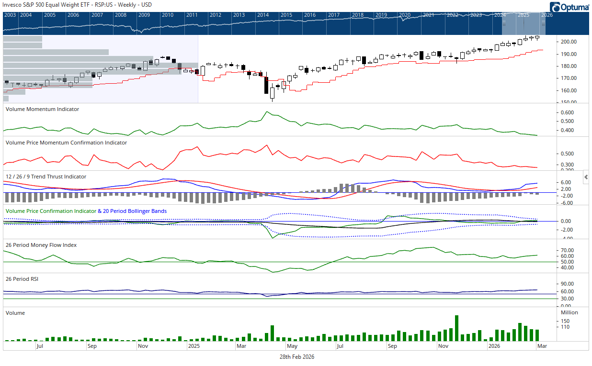Click the 28th Feb 2026 date label
This screenshot has width=592, height=366.
(297, 357)
